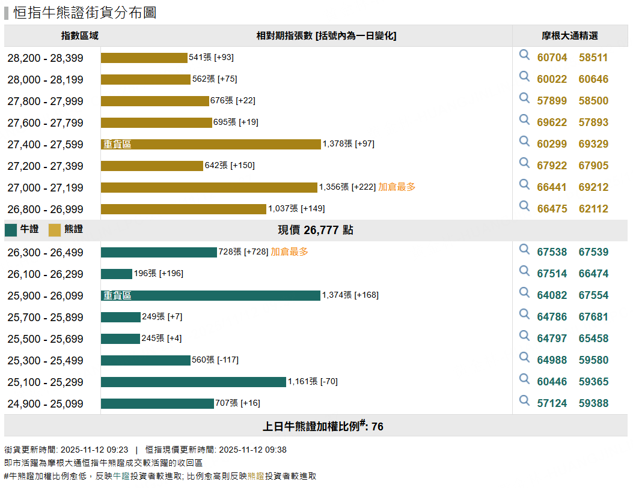Click the magnifier icon in 27,600 - 27,799 row
This screenshot has width=633, height=488.
524,119
